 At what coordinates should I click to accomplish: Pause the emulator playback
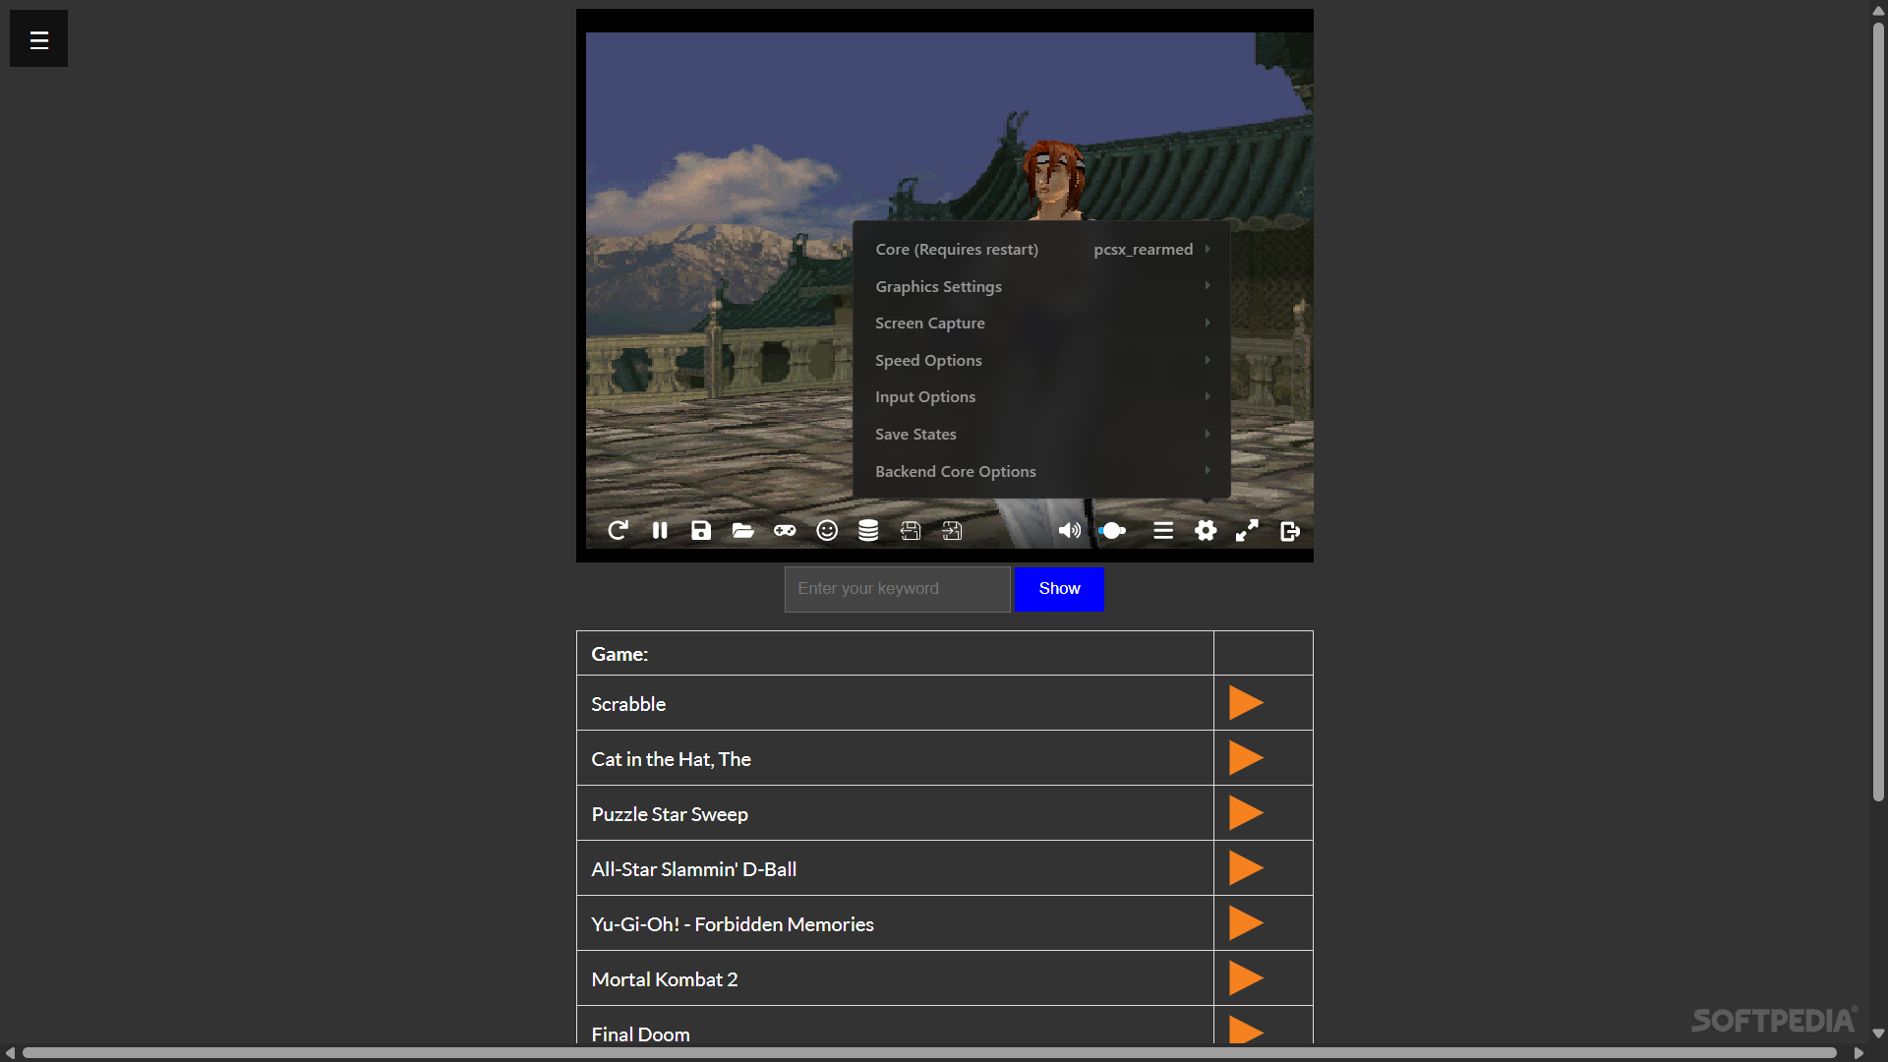coord(660,531)
